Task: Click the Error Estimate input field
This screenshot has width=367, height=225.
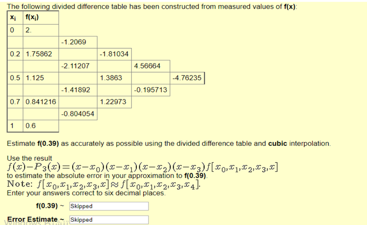Action: click(109, 220)
